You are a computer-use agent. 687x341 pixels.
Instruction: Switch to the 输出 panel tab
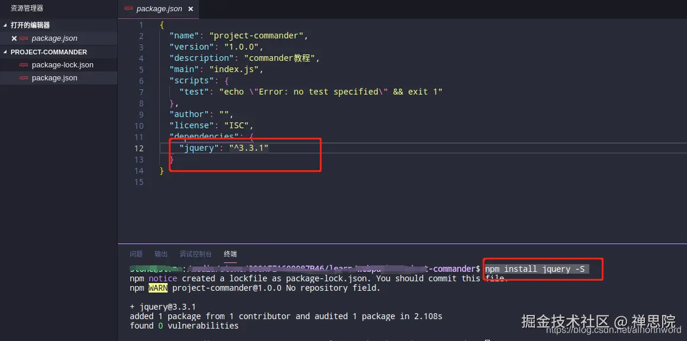[x=161, y=254]
